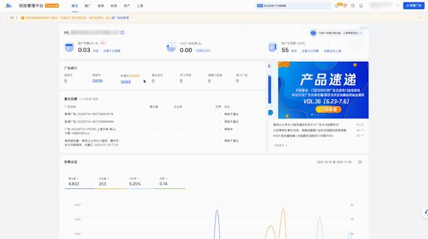Click the orange warning icon in the banner
The height and width of the screenshot is (239, 428).
[x=23, y=18]
